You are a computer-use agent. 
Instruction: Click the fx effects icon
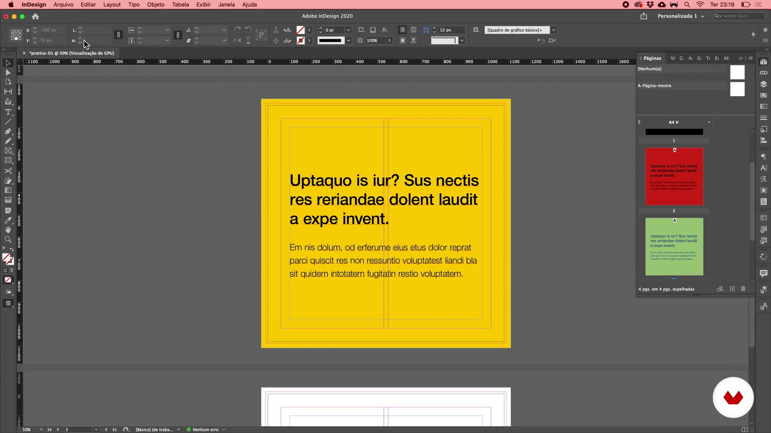385,30
